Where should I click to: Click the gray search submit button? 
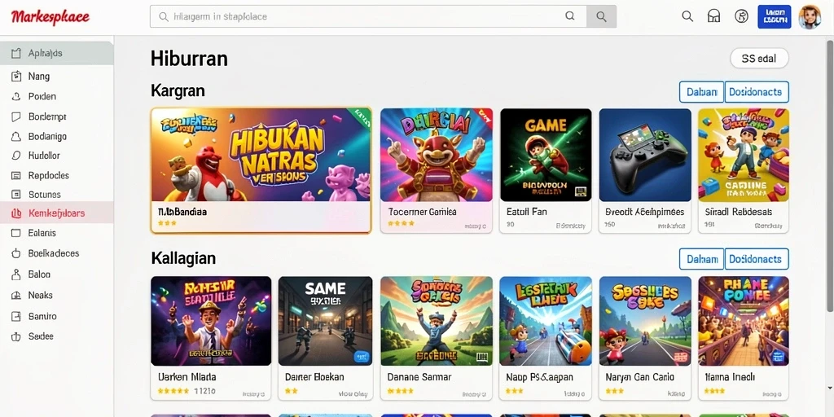[601, 16]
